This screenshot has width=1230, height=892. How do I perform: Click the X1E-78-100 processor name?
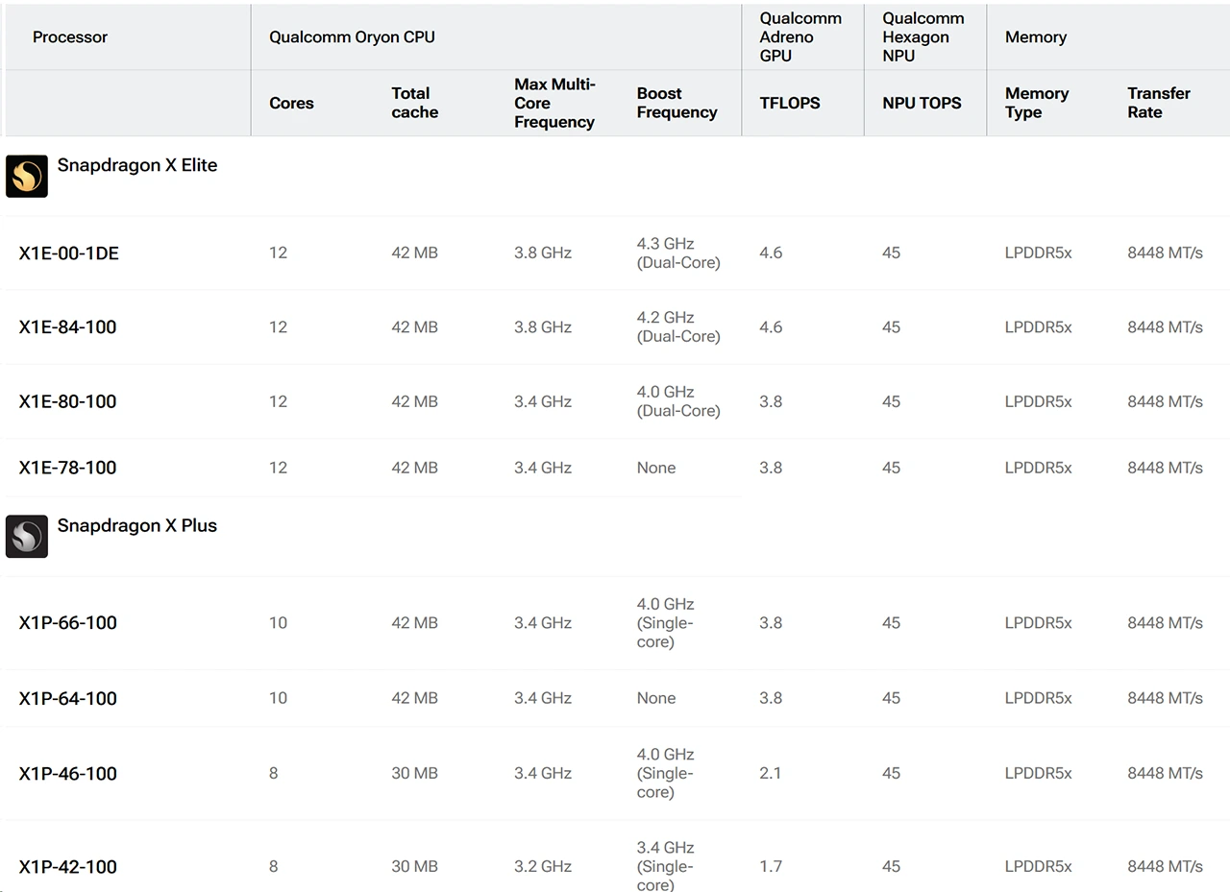pyautogui.click(x=67, y=468)
